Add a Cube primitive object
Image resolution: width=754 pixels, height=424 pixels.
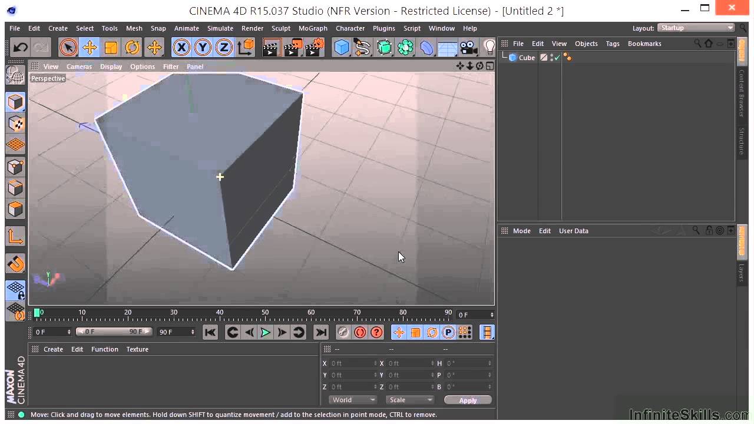coord(342,47)
